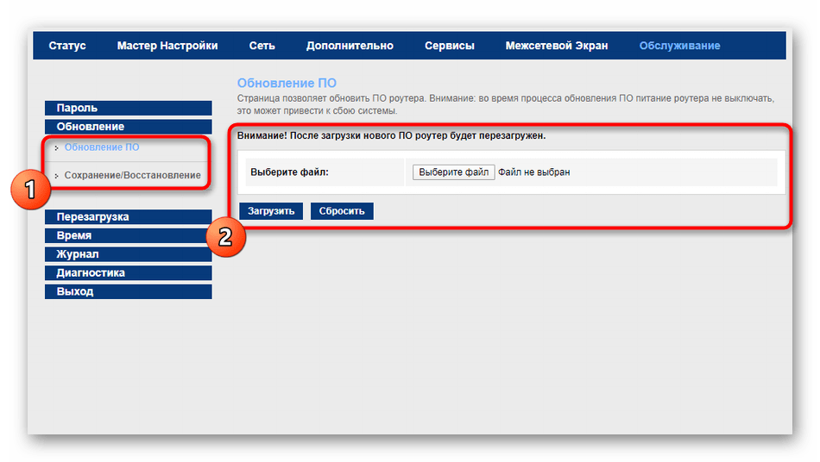Switch to the Сеть tab
Screen dimensions: 820x462
262,46
